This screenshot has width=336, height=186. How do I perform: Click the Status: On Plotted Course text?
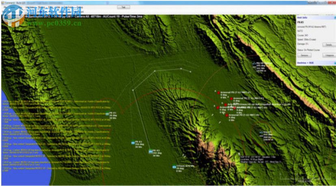(308, 50)
